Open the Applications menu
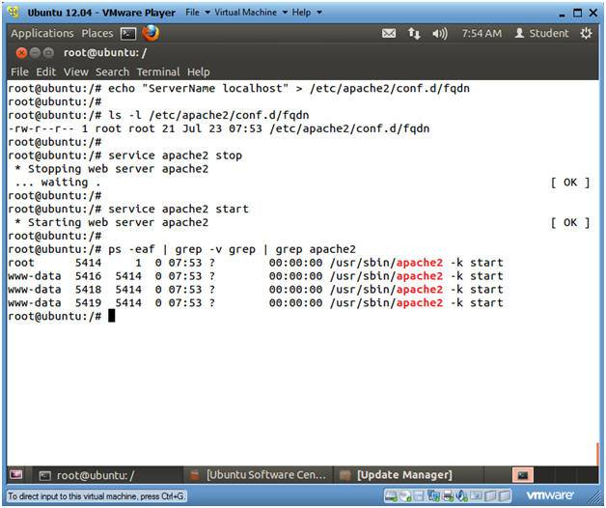Screen dimensions: 606x508 point(42,33)
